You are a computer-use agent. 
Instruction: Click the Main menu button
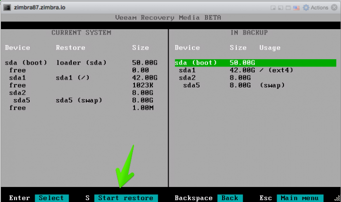click(300, 198)
